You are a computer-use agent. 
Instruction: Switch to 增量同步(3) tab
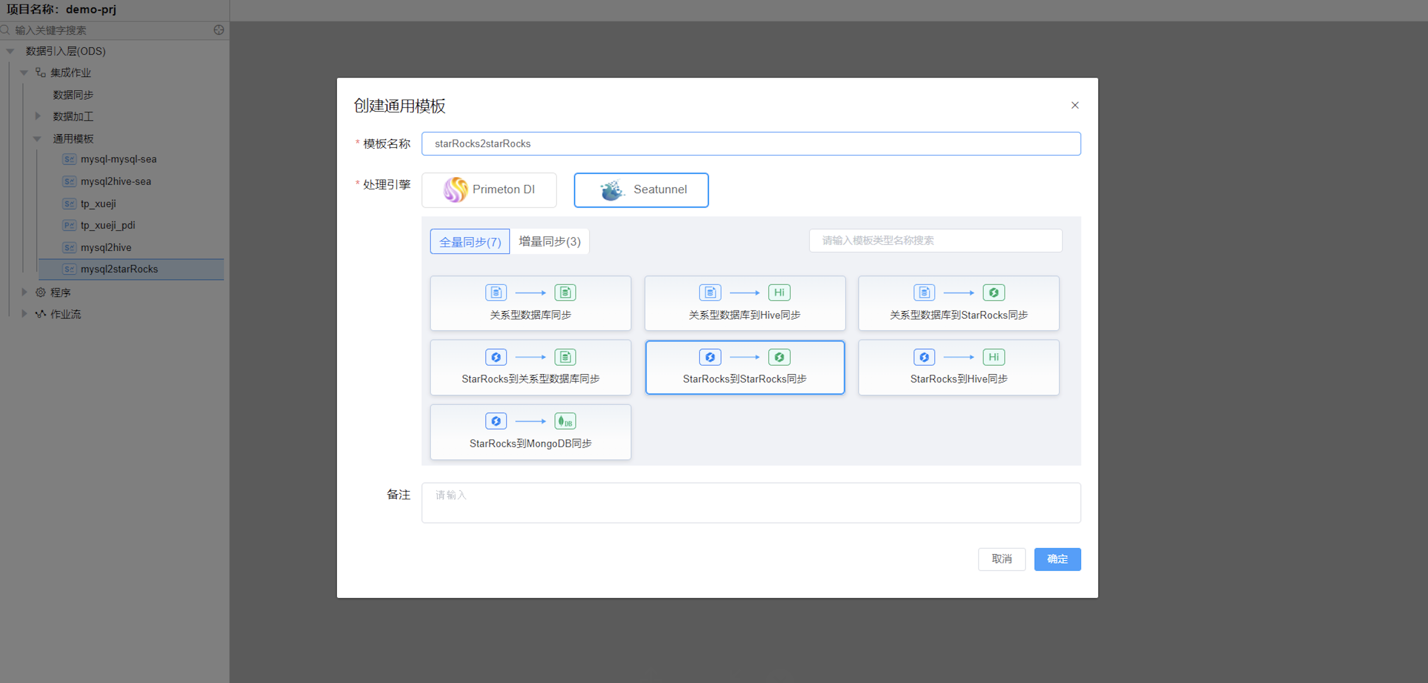point(549,242)
